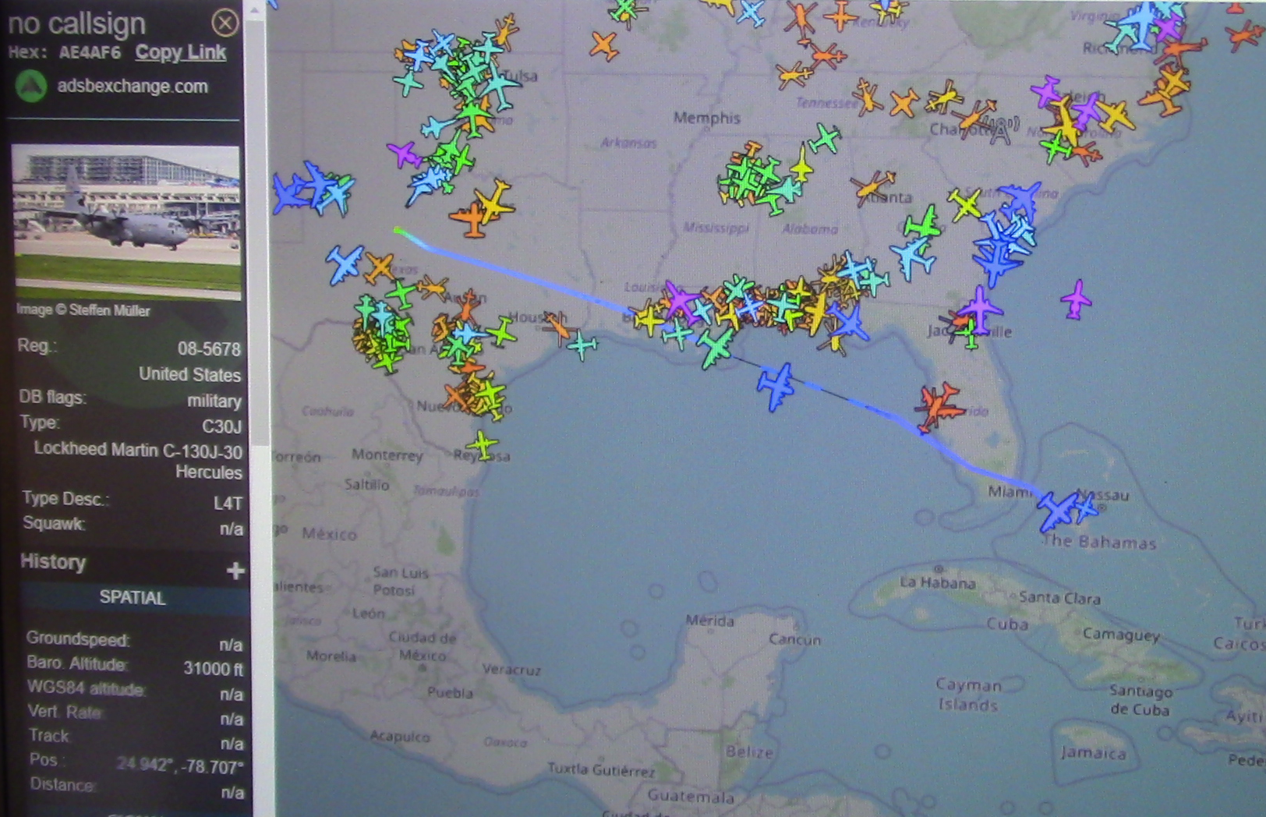Click the Jamaica label on the map

pos(1093,752)
